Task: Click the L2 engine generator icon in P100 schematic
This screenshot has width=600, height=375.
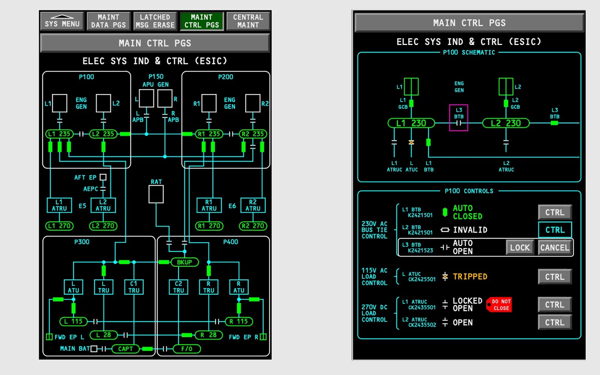Action: (x=505, y=85)
